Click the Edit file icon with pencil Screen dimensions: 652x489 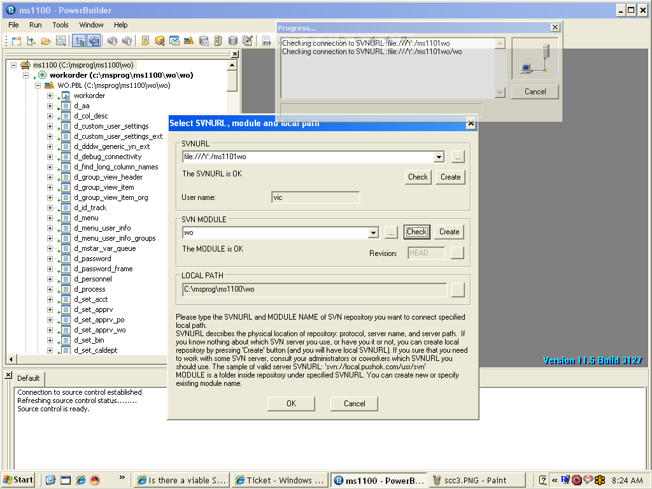pos(248,41)
